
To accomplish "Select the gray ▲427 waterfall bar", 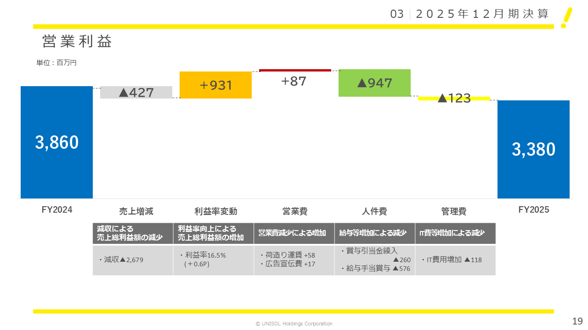I will (136, 92).
